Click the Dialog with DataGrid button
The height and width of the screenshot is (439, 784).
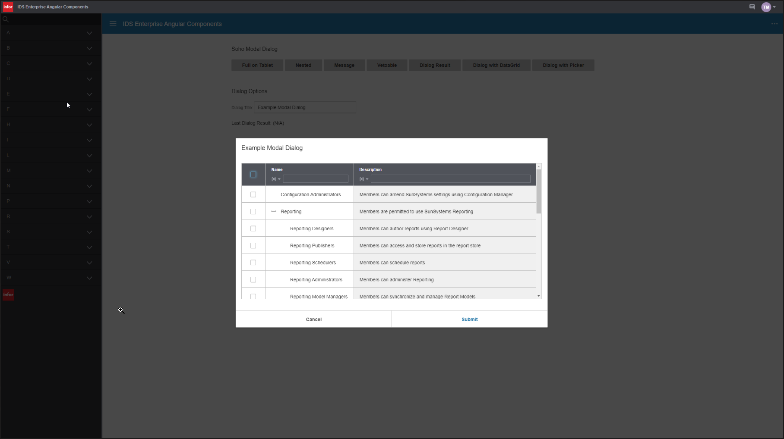496,65
